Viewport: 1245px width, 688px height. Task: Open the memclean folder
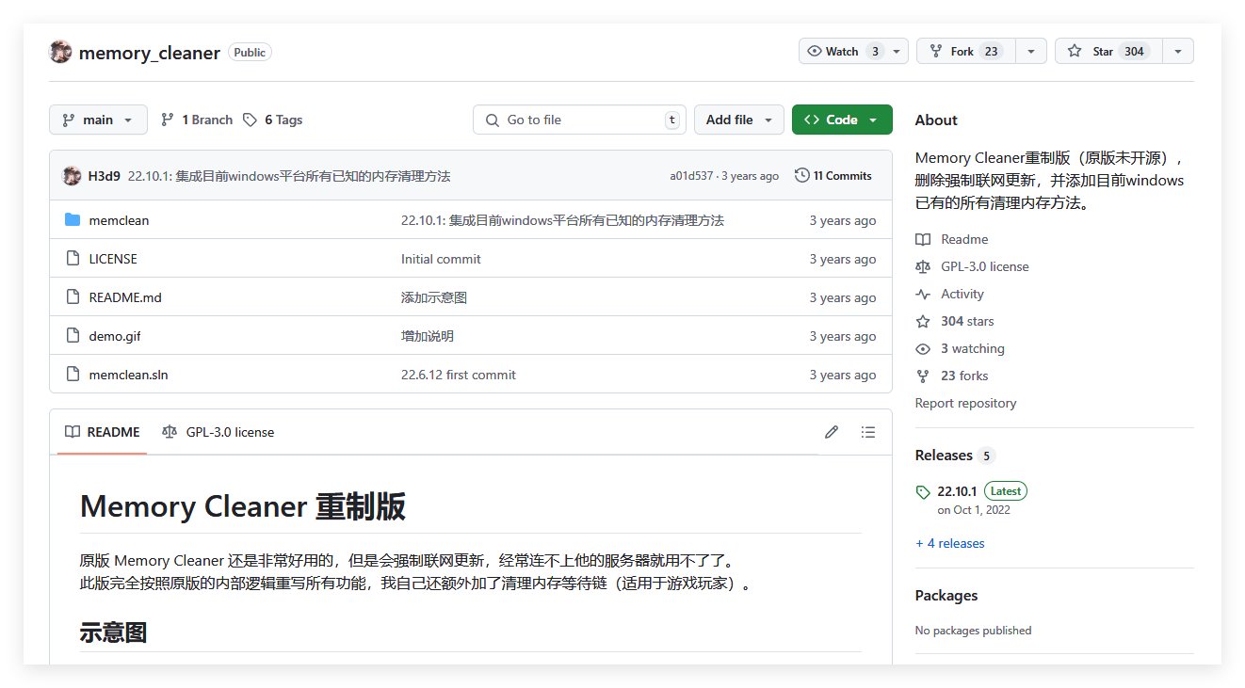[x=119, y=220]
